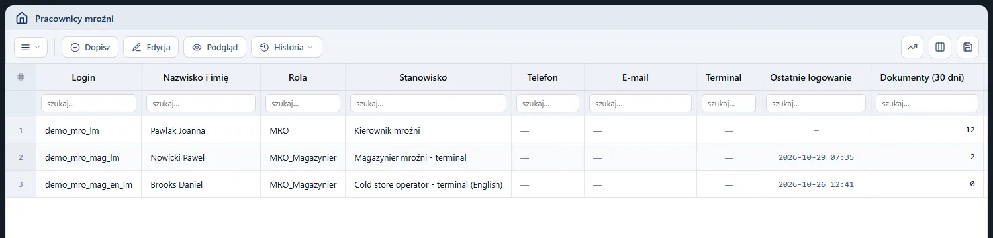The width and height of the screenshot is (993, 238).
Task: Click the home icon in the header
Action: point(22,19)
